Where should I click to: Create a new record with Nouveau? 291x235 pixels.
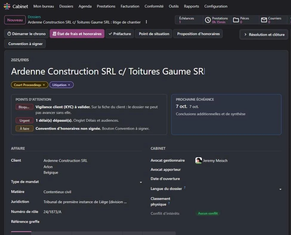coord(15,20)
